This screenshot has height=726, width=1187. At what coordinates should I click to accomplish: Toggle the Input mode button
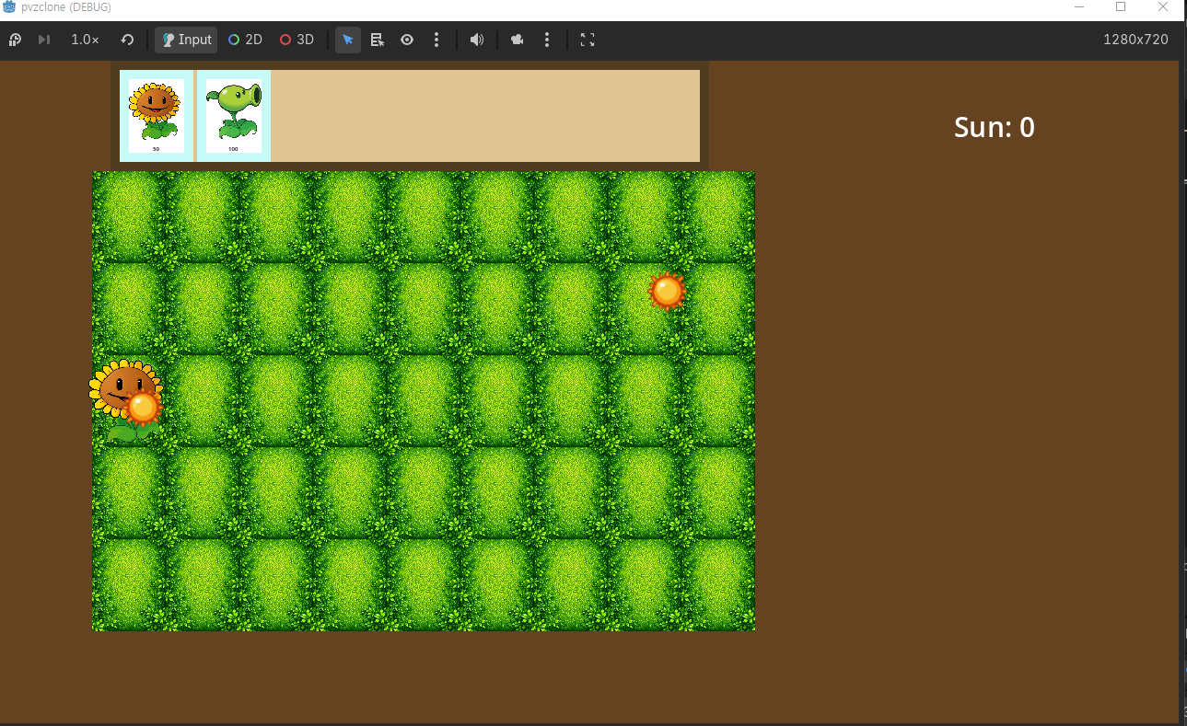click(x=186, y=40)
